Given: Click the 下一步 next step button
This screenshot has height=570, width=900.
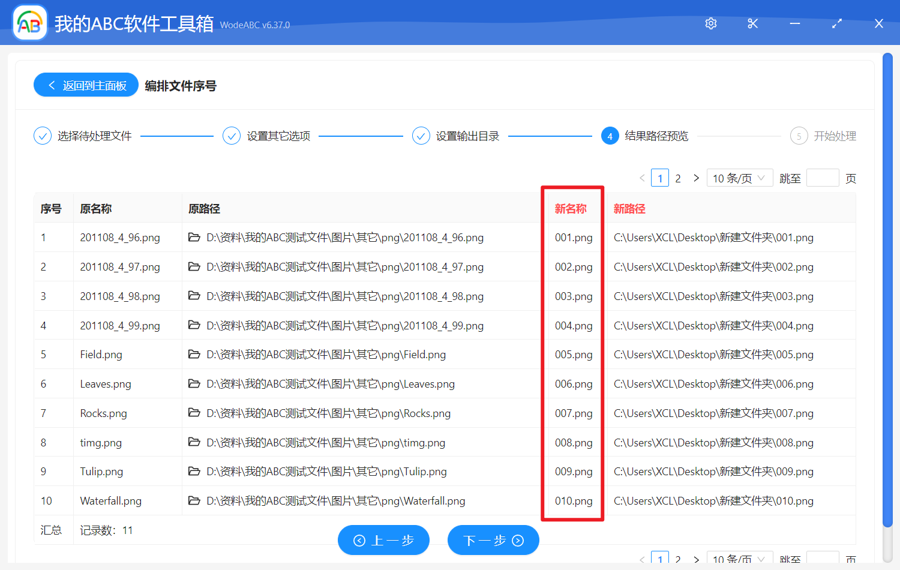Looking at the screenshot, I should [493, 540].
